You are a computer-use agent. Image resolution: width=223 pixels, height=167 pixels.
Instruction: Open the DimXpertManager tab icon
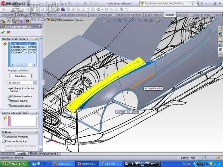tap(21, 21)
